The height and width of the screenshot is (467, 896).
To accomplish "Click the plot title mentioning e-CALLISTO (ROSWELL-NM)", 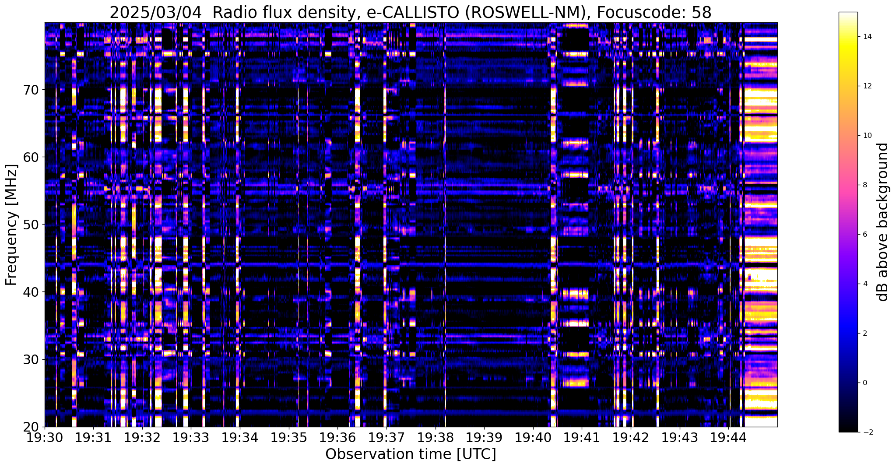I will (411, 12).
